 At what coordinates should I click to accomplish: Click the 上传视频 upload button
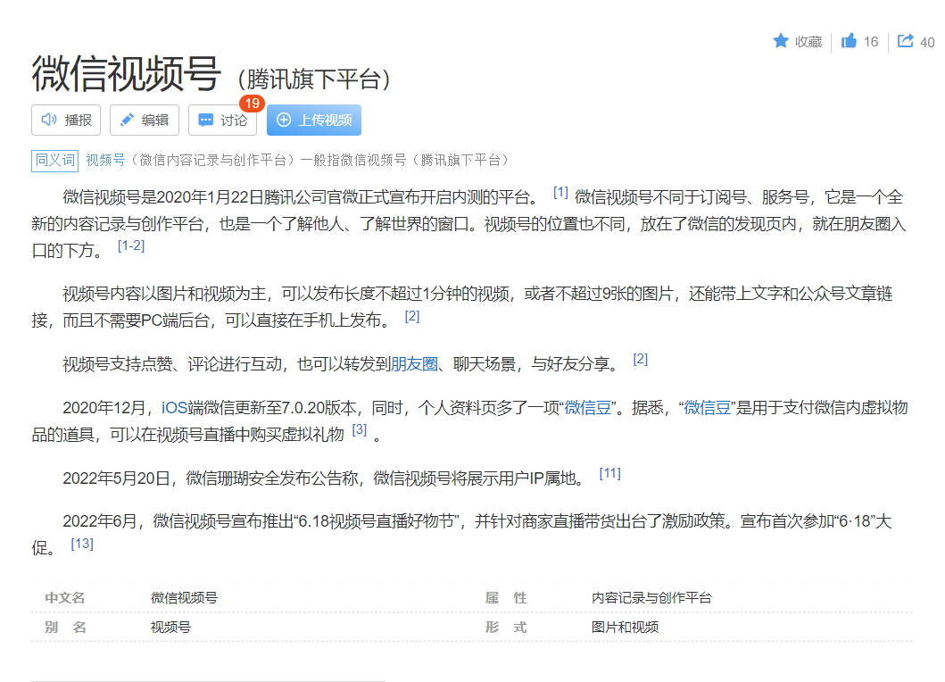314,120
